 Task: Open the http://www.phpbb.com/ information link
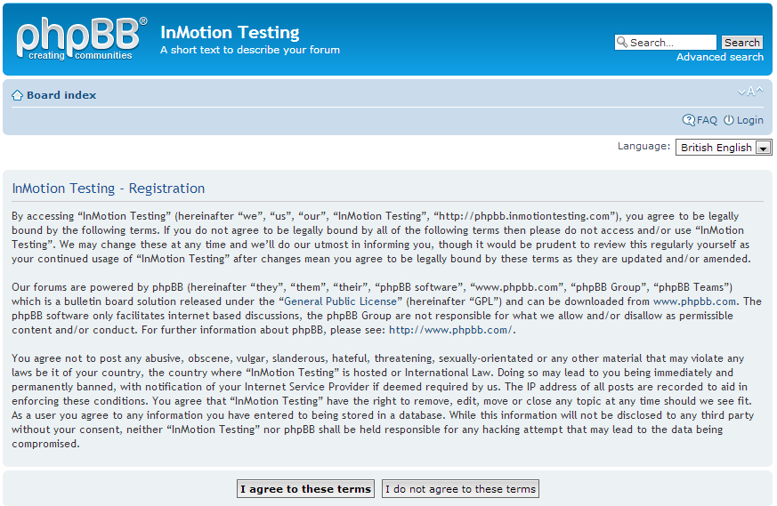[450, 330]
